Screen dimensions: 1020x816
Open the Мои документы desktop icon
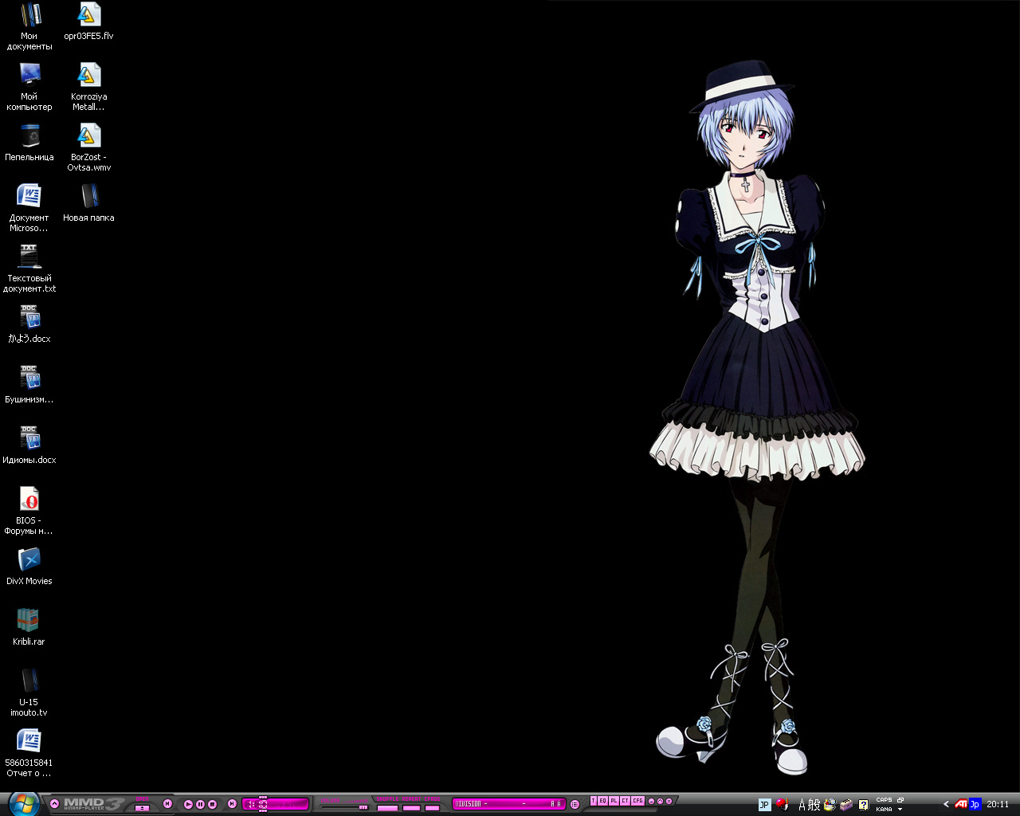pos(29,28)
